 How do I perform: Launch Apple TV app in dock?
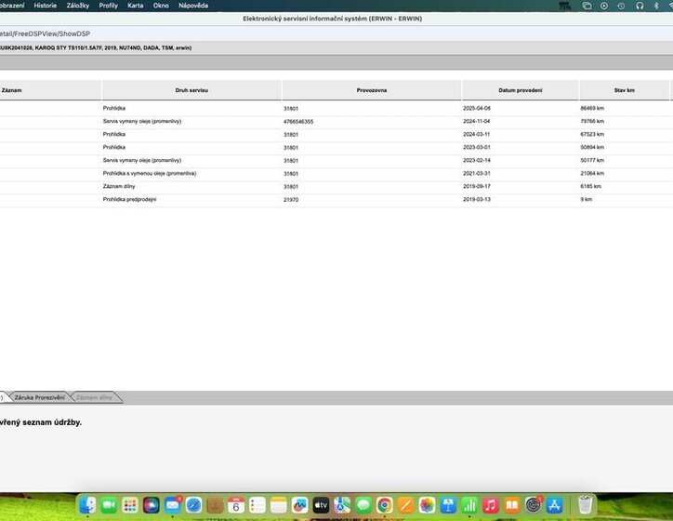321,505
